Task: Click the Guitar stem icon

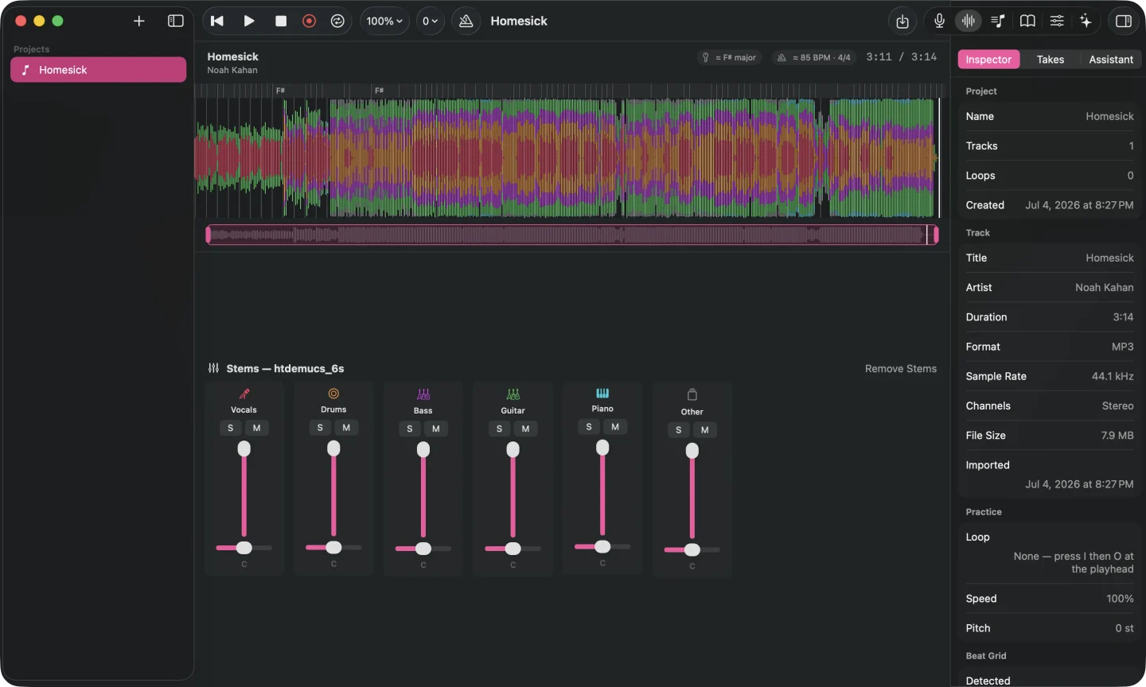Action: (513, 394)
